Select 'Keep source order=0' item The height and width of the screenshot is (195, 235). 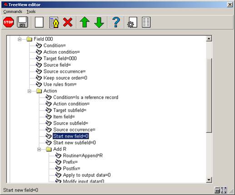[65, 78]
